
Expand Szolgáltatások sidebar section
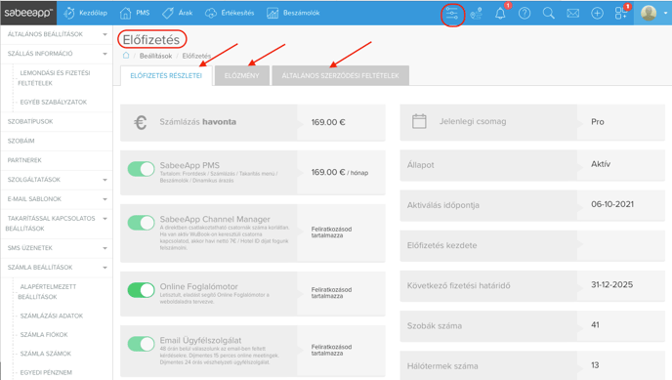tap(105, 180)
